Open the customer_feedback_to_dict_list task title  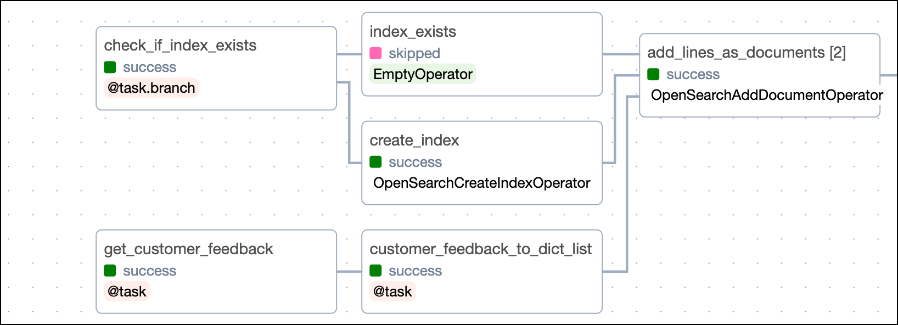(480, 249)
